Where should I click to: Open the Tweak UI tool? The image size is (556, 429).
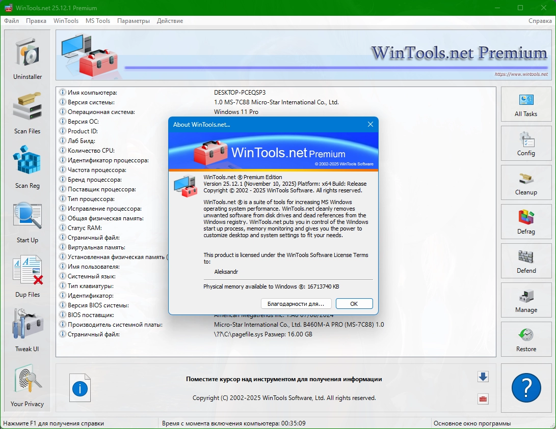click(x=28, y=331)
